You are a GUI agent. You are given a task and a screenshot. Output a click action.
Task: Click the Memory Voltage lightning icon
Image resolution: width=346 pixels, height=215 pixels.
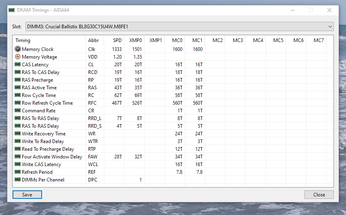click(18, 57)
